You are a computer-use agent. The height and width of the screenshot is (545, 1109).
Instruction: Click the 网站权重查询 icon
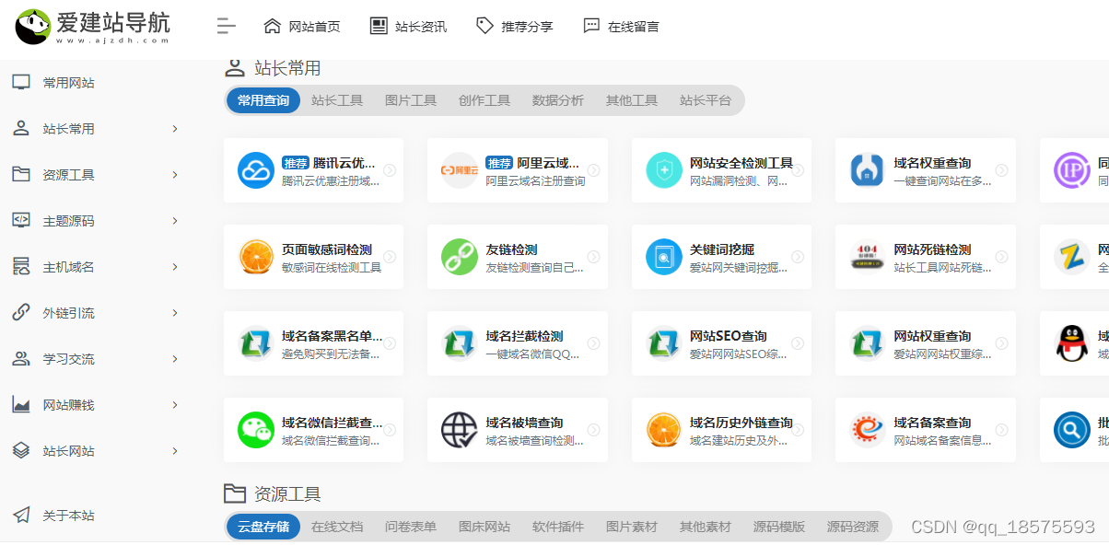[868, 343]
